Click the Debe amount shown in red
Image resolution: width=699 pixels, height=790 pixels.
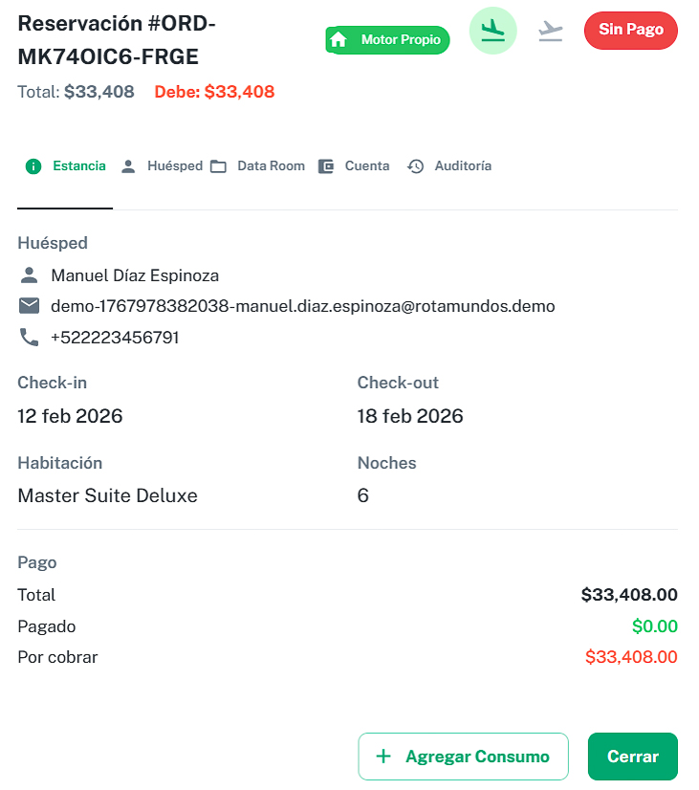[x=213, y=92]
